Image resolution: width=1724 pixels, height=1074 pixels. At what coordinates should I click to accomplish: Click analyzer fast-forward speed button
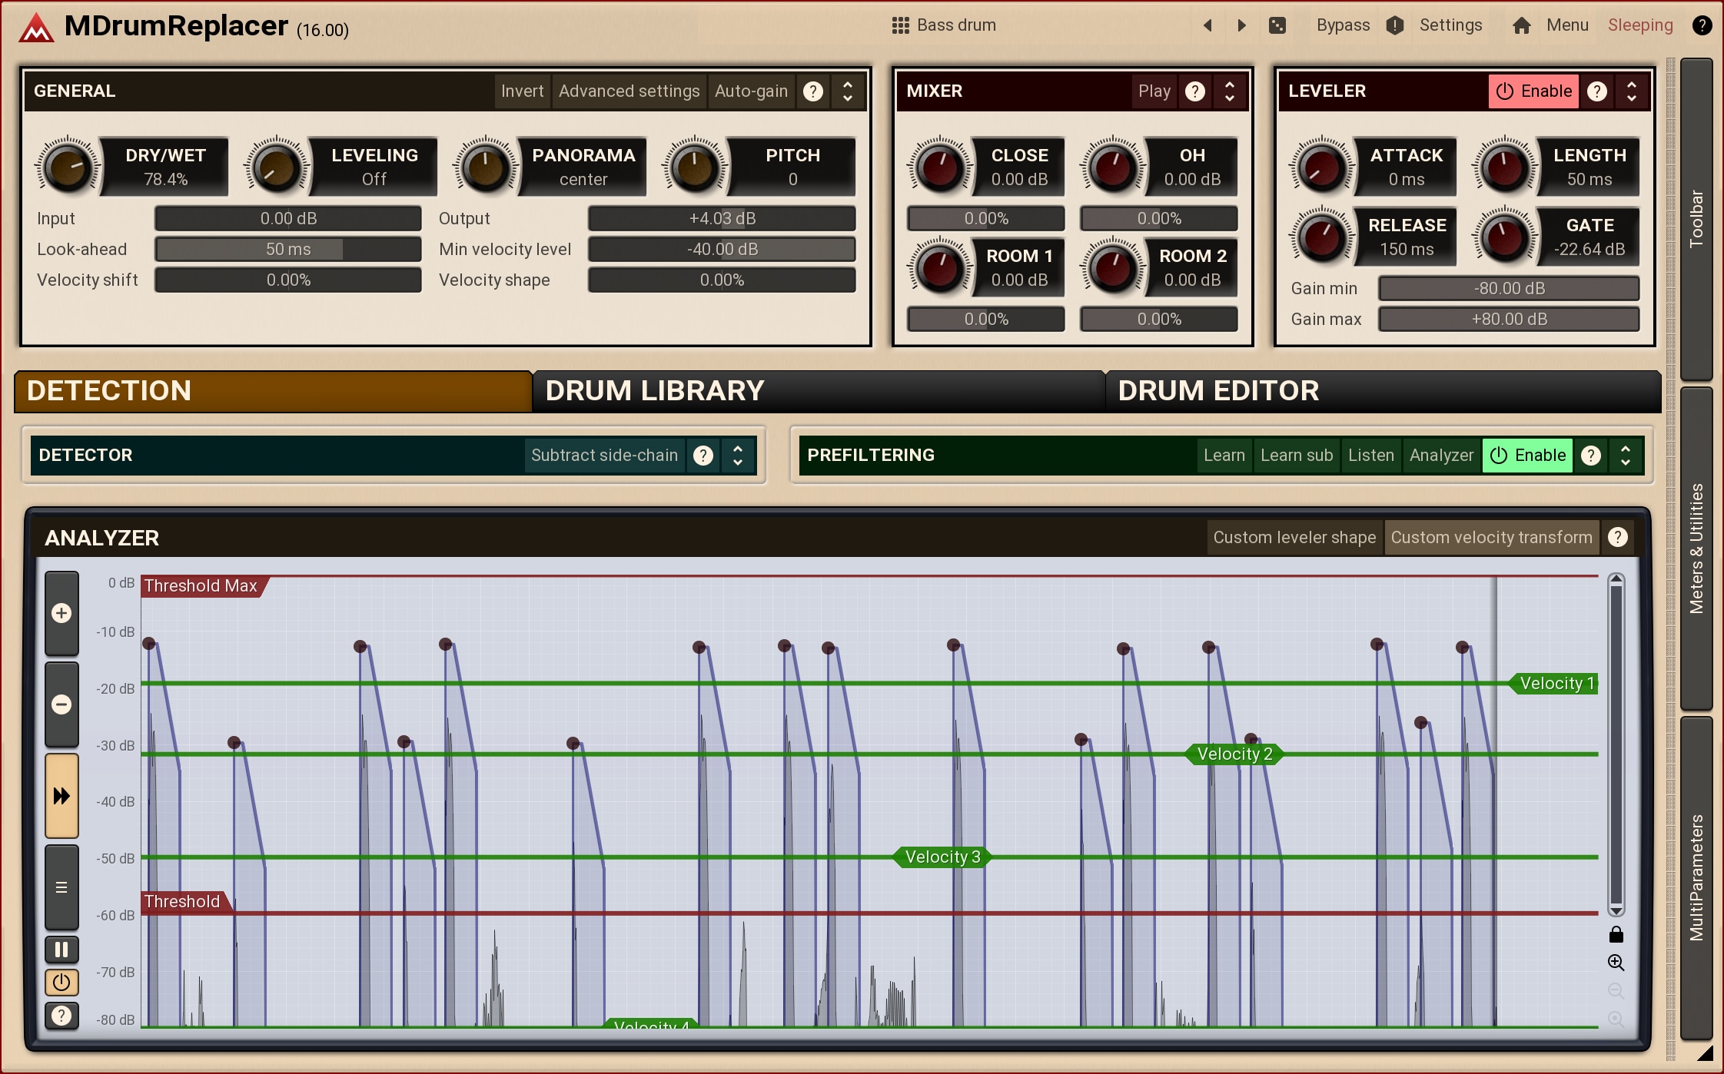click(61, 795)
